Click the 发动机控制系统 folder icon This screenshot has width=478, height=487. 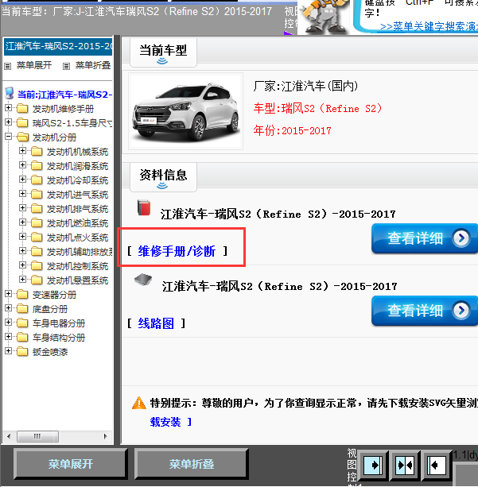click(37, 265)
